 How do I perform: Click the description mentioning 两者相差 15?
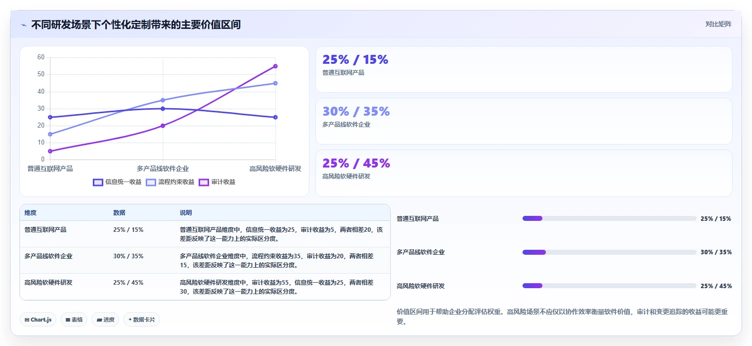point(277,260)
